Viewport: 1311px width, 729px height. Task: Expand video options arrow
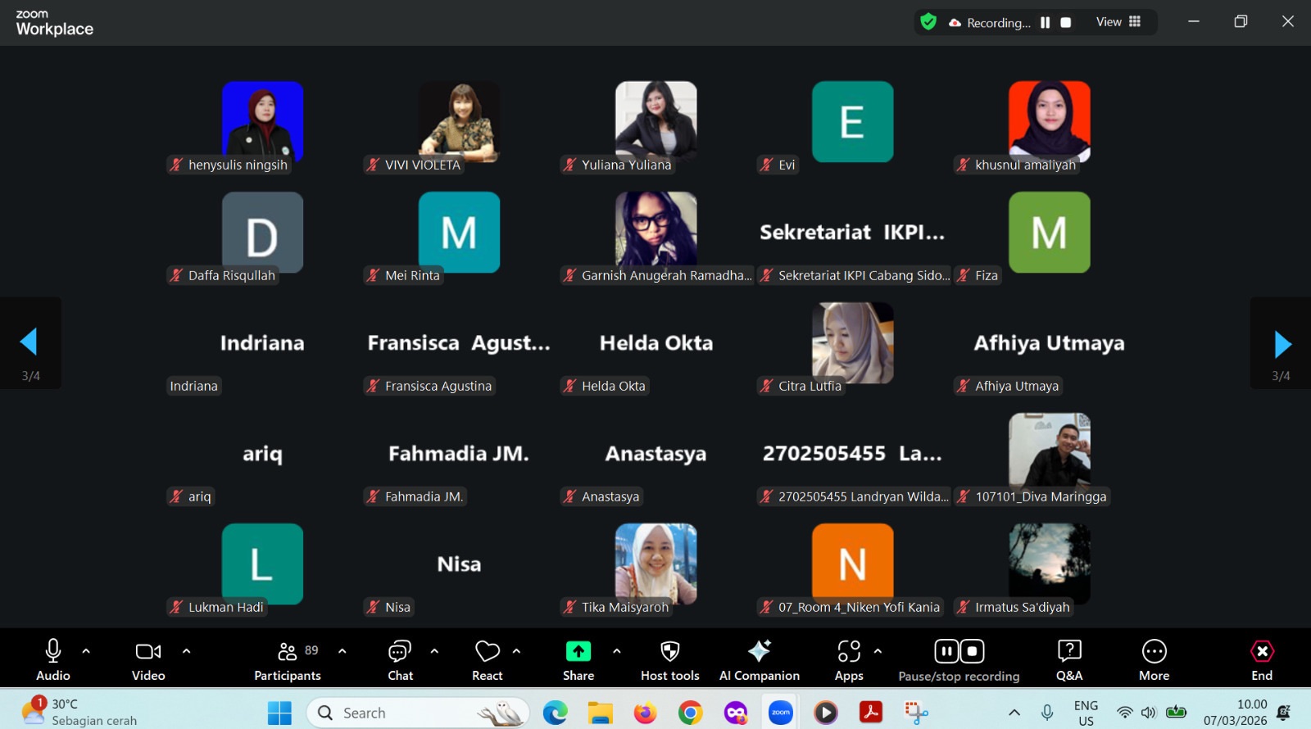click(186, 651)
